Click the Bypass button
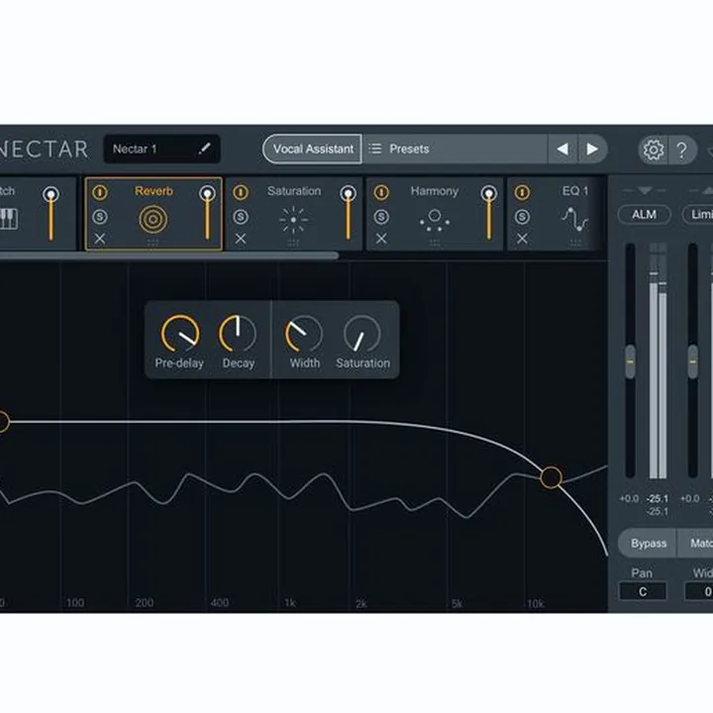 (649, 544)
